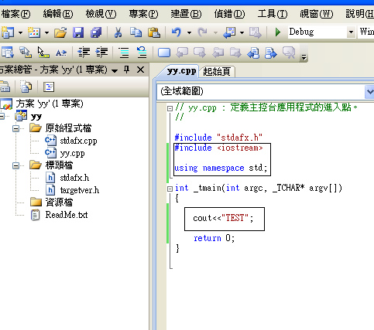Click Previous Bookmark in Document icon
The width and height of the screenshot is (374, 330).
[253, 53]
